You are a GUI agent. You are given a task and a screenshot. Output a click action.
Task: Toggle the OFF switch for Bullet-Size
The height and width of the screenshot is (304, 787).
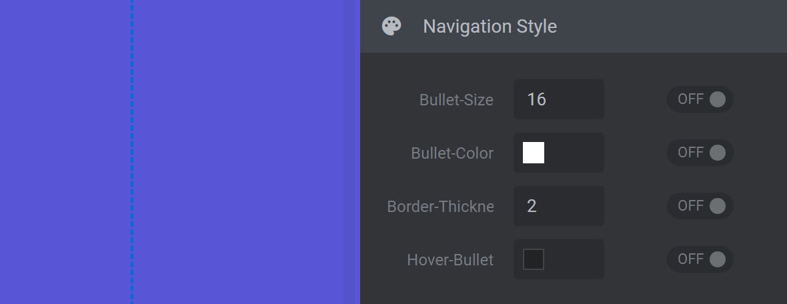tap(700, 99)
